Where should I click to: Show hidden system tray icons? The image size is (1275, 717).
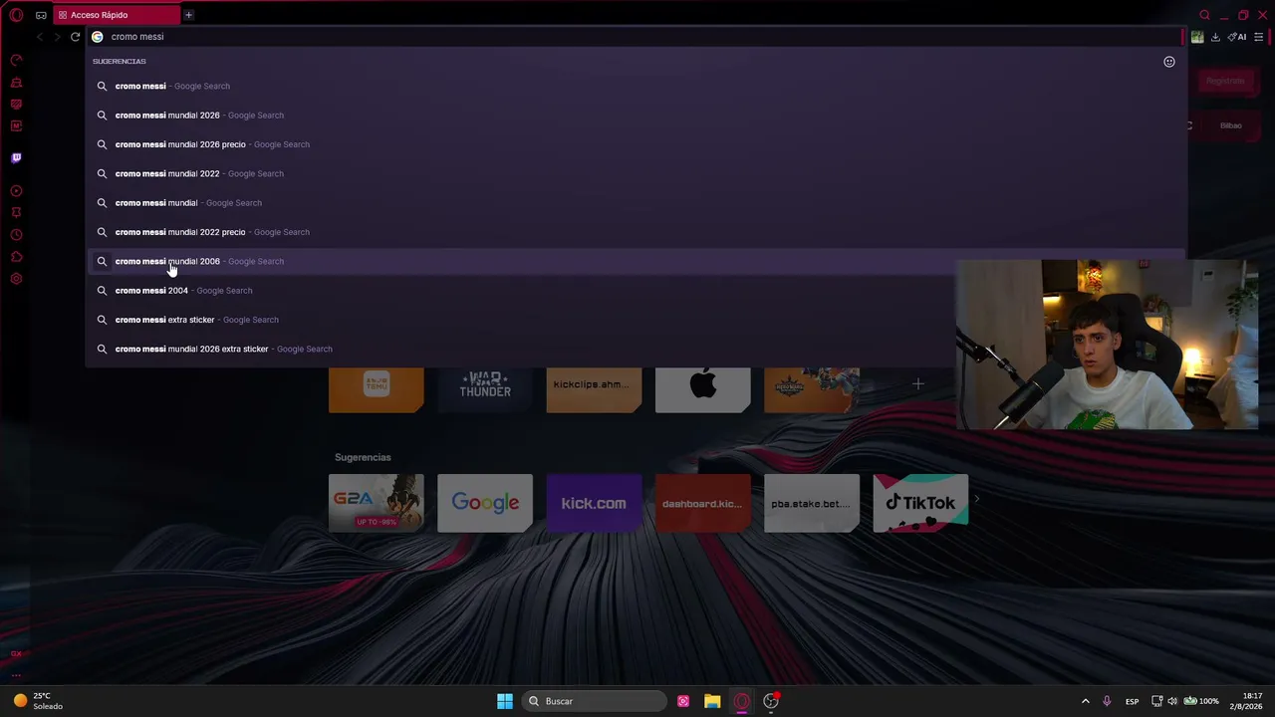point(1086,701)
